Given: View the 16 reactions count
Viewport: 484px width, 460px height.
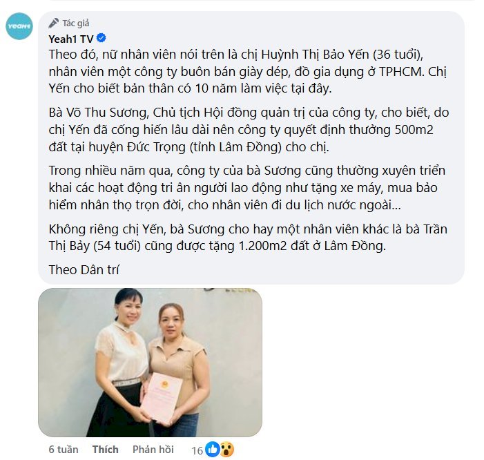Looking at the screenshot, I should (197, 450).
